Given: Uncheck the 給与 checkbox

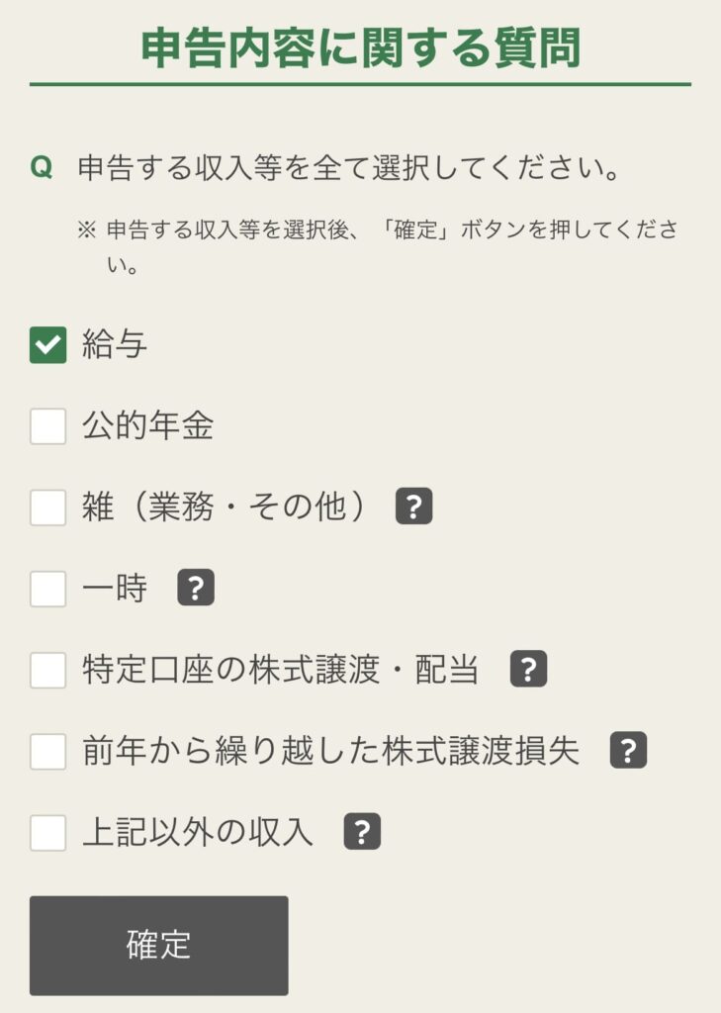Looking at the screenshot, I should coord(48,345).
